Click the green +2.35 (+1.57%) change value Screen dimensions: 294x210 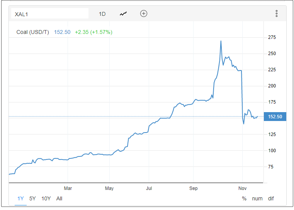pyautogui.click(x=93, y=32)
